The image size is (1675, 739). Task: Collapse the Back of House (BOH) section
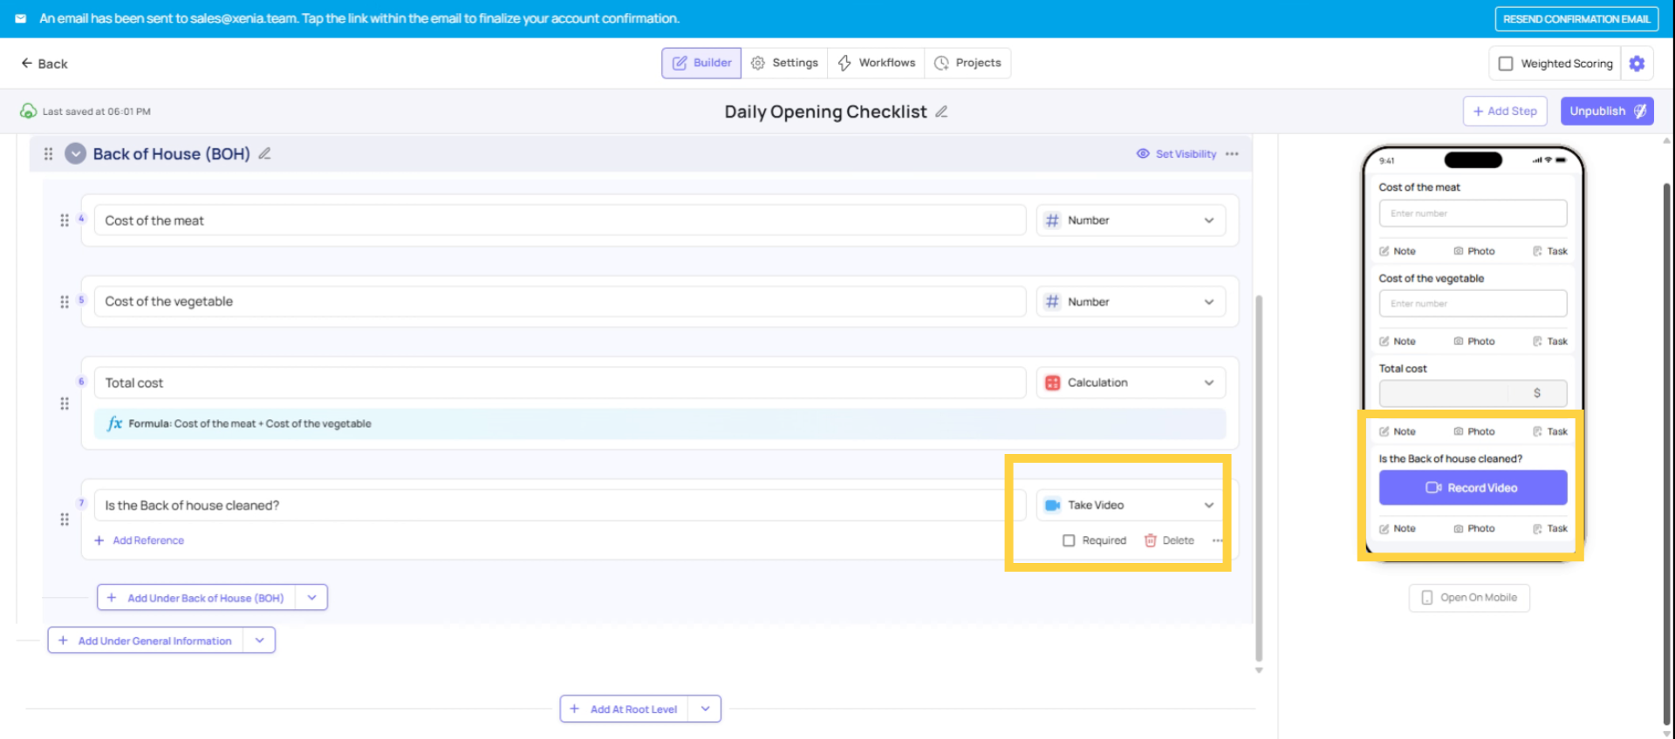[76, 153]
